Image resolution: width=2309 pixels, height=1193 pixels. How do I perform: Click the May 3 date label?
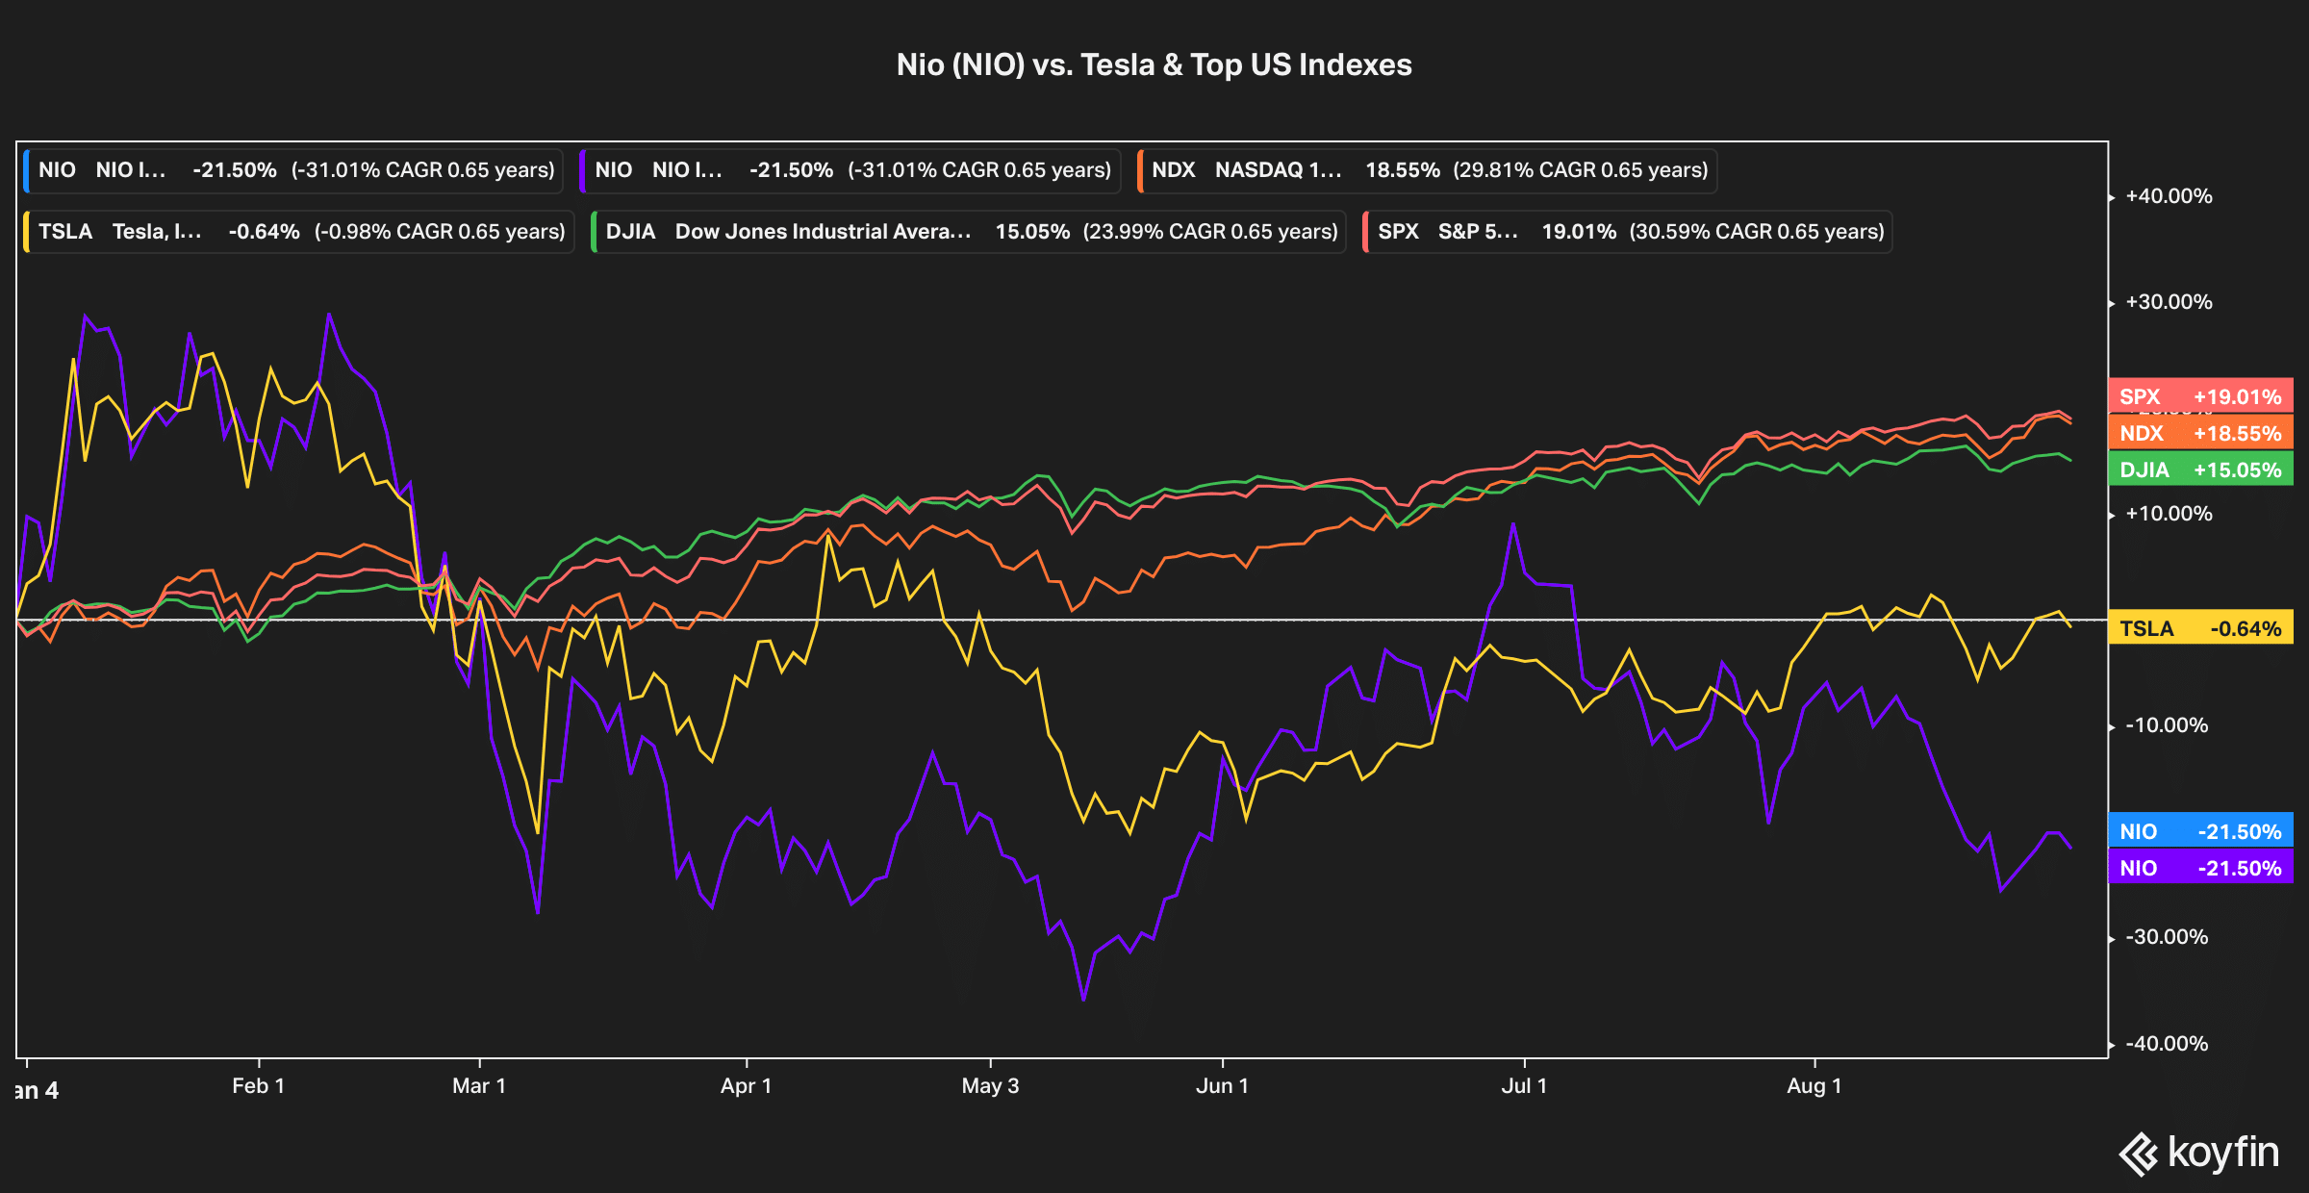point(990,1086)
